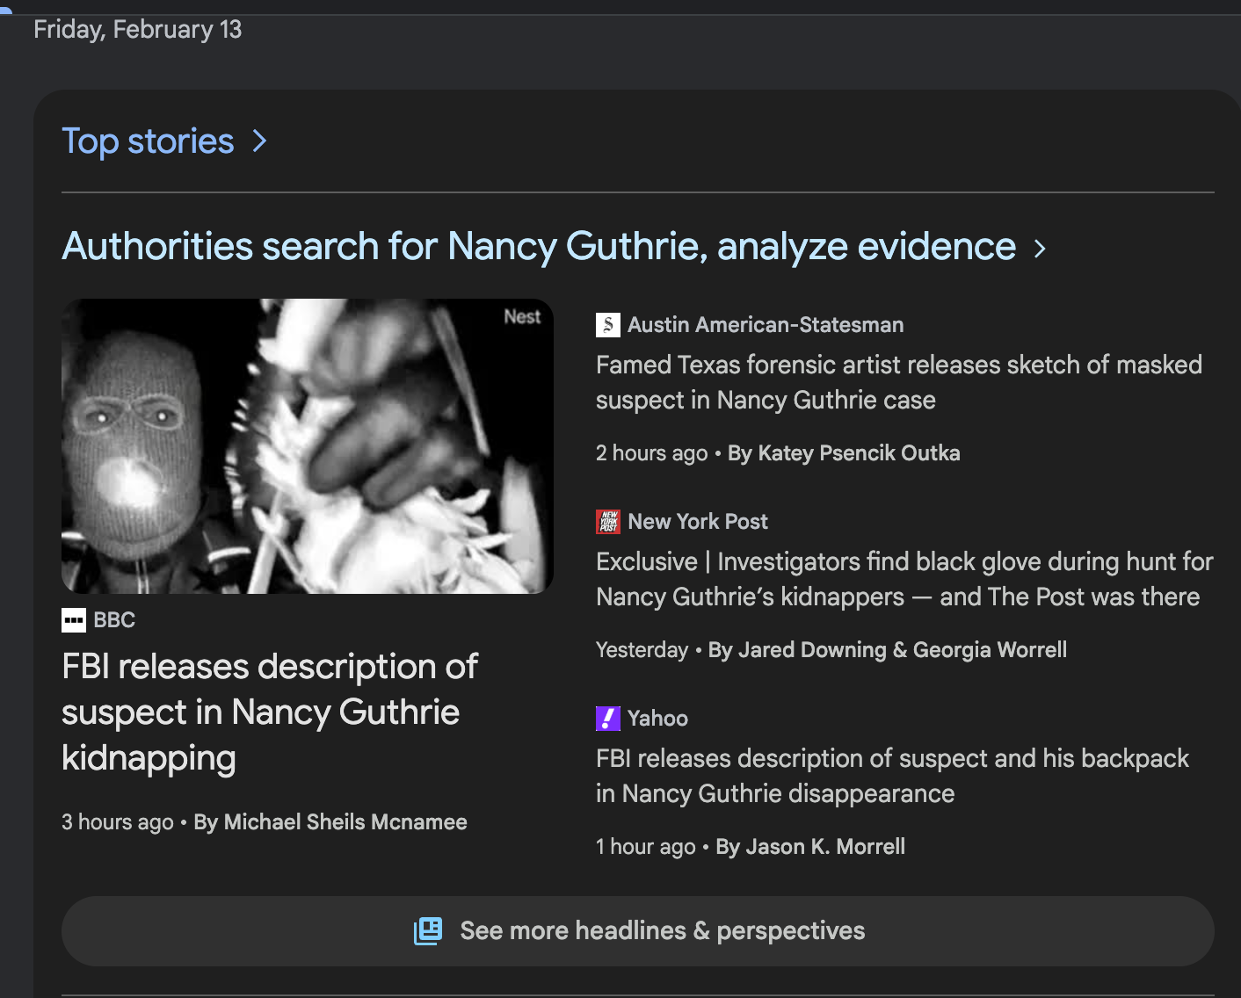Click the BBC source icon

[73, 620]
